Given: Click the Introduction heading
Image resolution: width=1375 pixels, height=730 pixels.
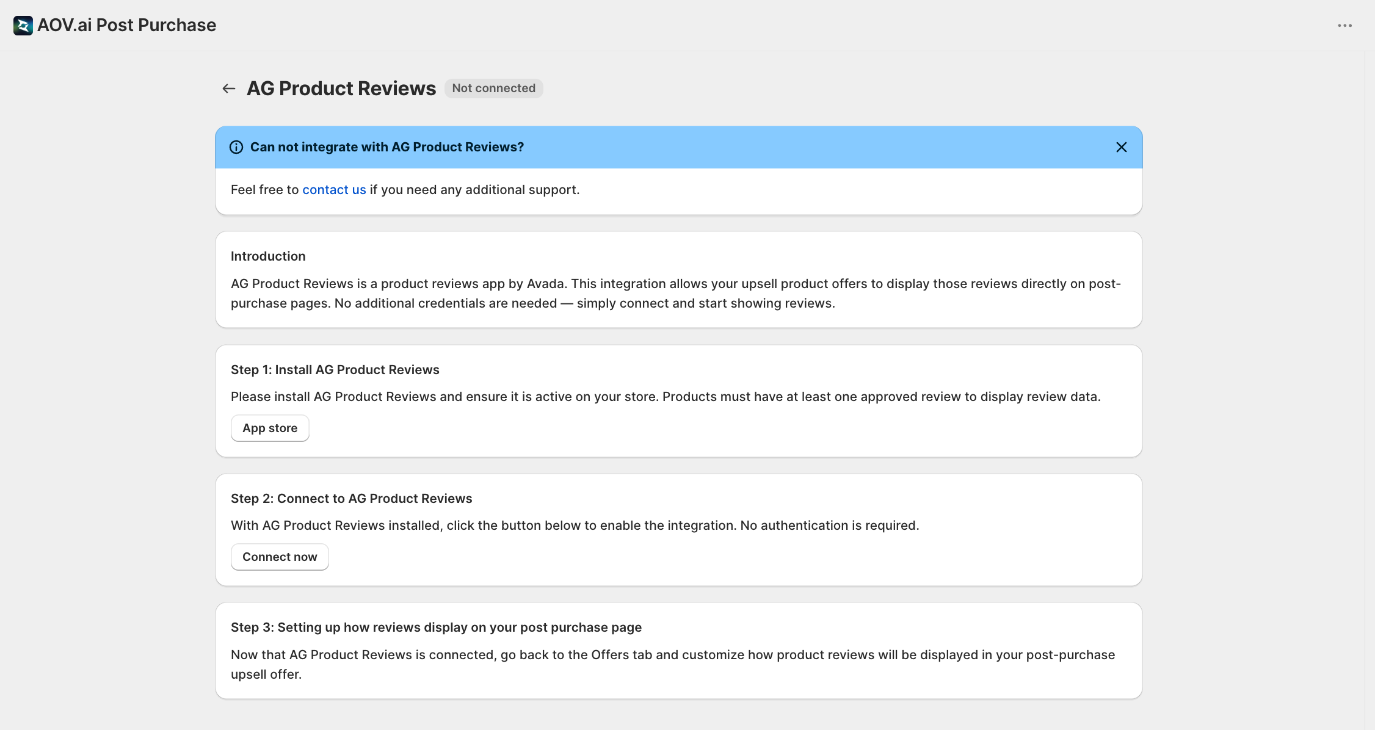Looking at the screenshot, I should pos(268,256).
